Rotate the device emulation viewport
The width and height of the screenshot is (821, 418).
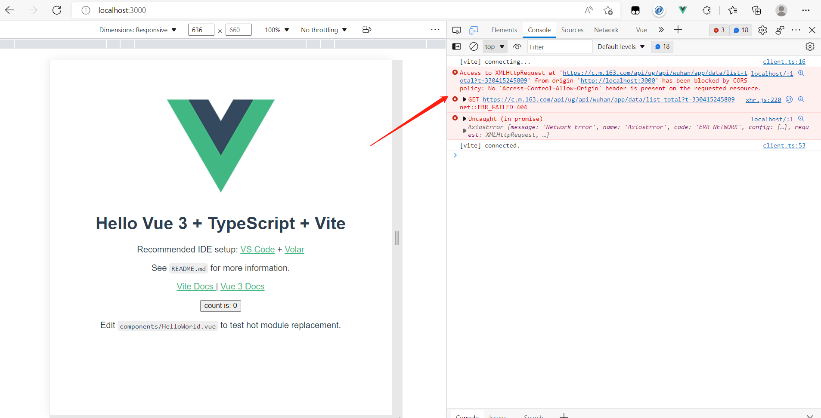[367, 30]
